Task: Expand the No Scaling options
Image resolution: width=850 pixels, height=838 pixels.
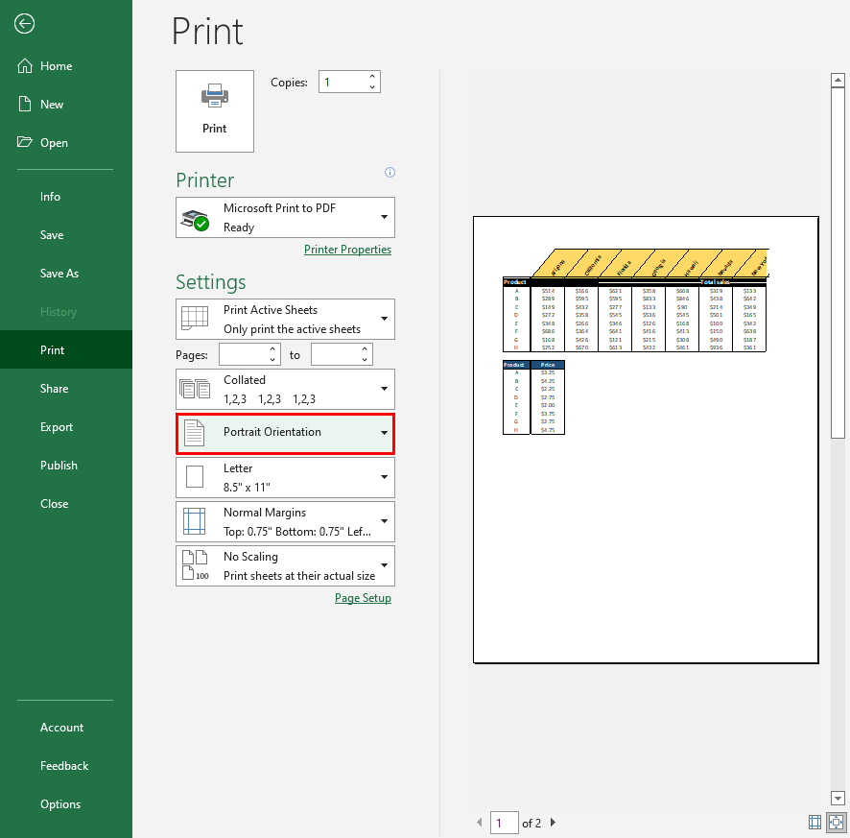Action: point(285,566)
